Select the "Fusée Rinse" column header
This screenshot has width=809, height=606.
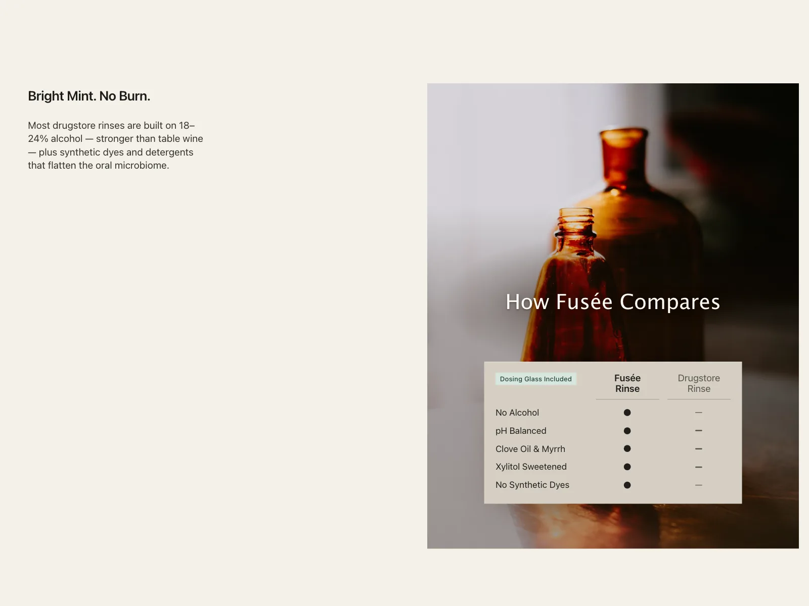627,383
